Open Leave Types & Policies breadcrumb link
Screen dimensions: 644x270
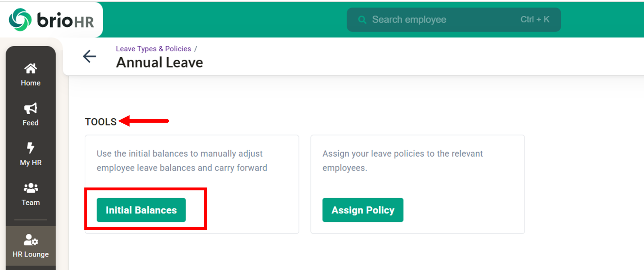point(153,49)
